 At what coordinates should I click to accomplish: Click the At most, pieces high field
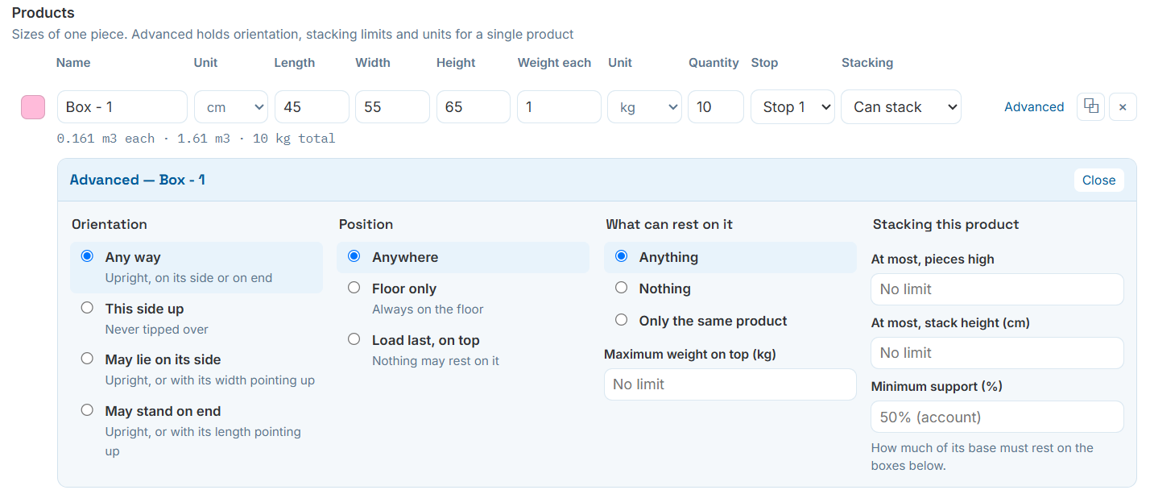997,289
